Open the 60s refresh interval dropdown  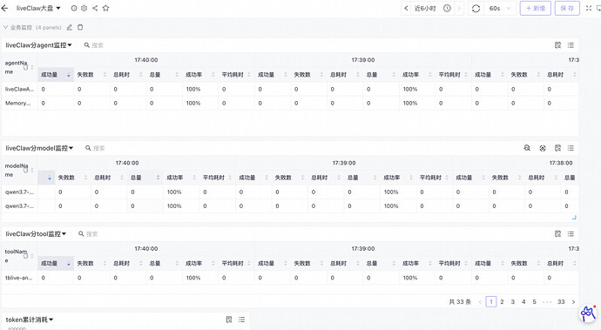(x=500, y=8)
